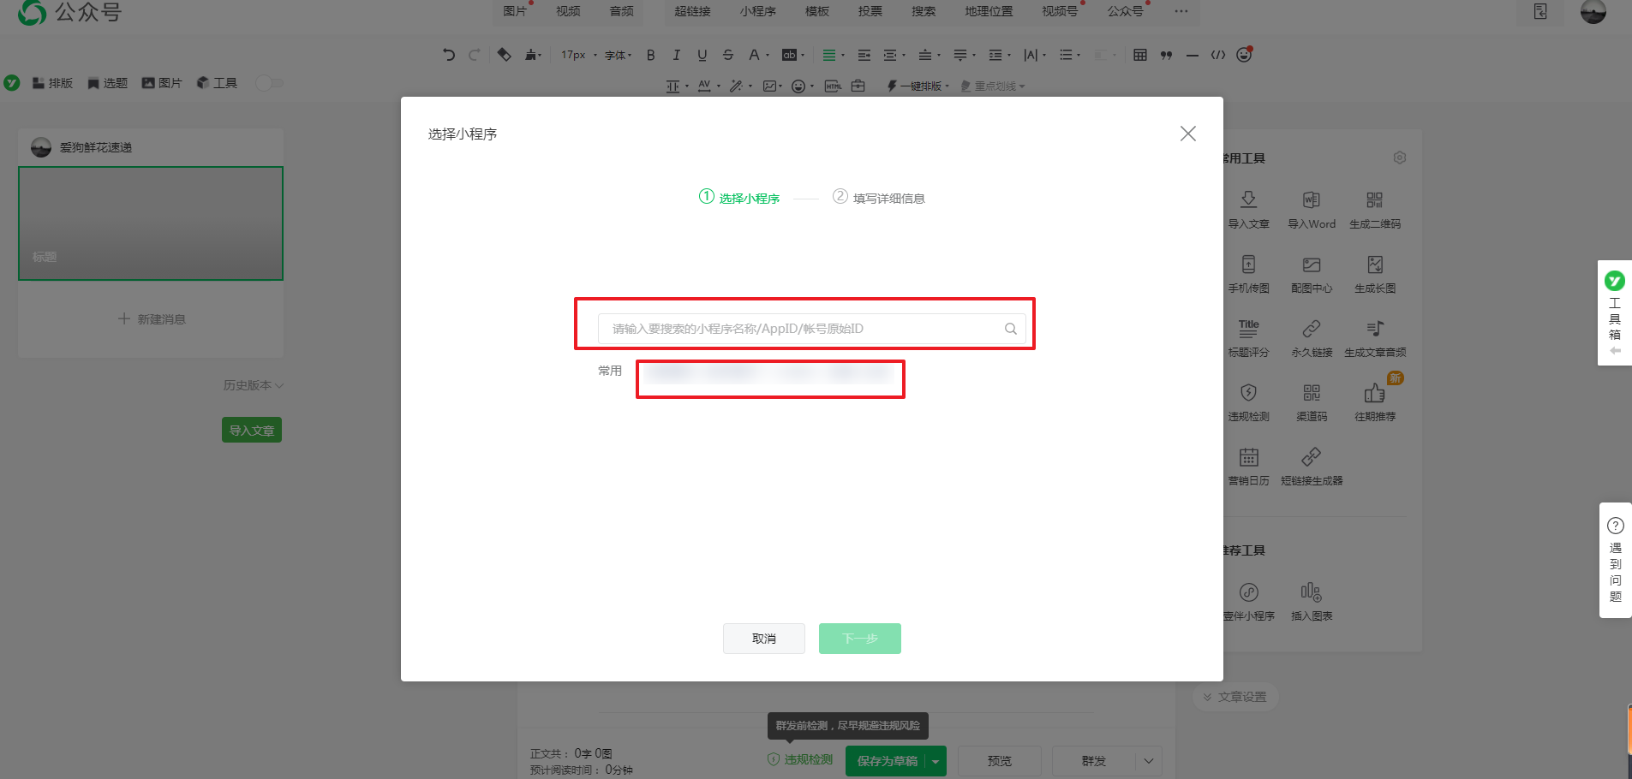The image size is (1632, 779).
Task: Expand the 历史版本 dropdown
Action: [x=254, y=385]
